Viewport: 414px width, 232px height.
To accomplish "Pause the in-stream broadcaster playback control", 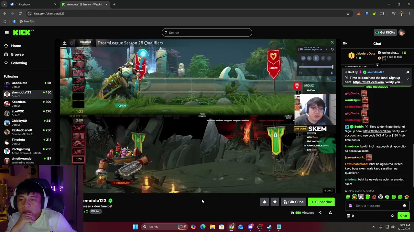I will tap(316, 58).
